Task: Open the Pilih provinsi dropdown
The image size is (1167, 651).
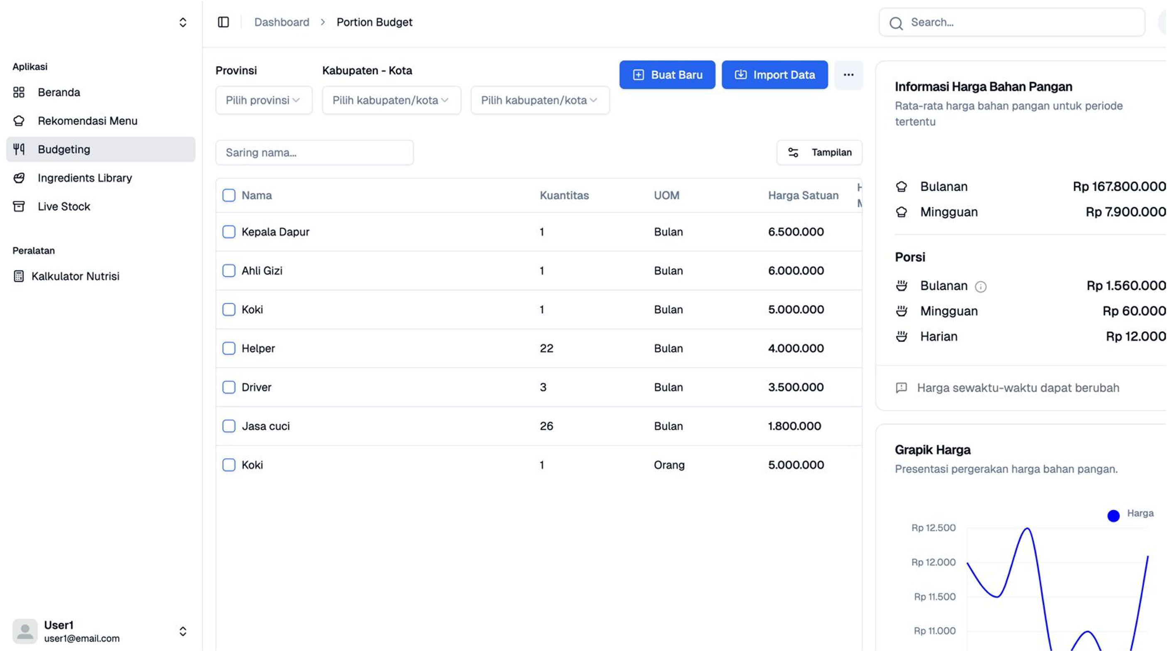Action: coord(264,100)
